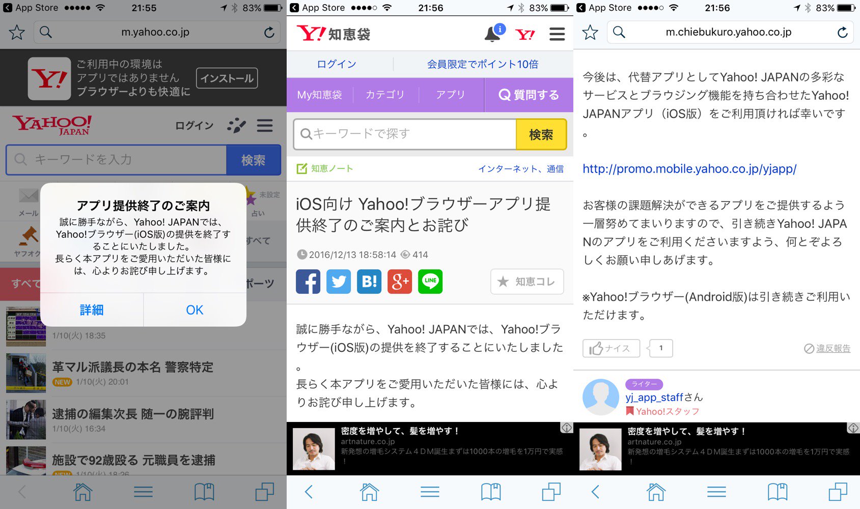Tap 知恵コレ star button

tap(527, 281)
